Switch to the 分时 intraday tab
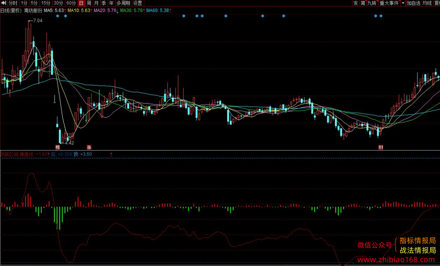The image size is (440, 266). pyautogui.click(x=12, y=3)
